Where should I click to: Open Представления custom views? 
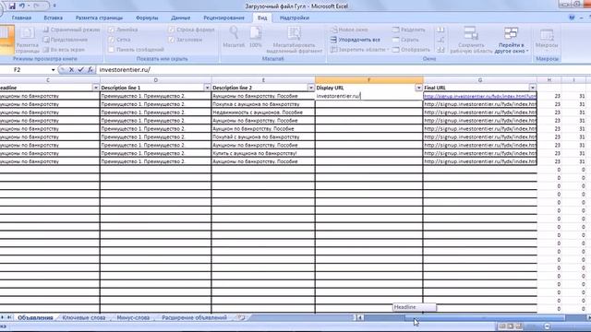[x=66, y=40]
